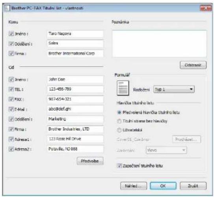Screen dimensions: 214x197
Task: Click the Předvolba button
Action: (x=90, y=161)
